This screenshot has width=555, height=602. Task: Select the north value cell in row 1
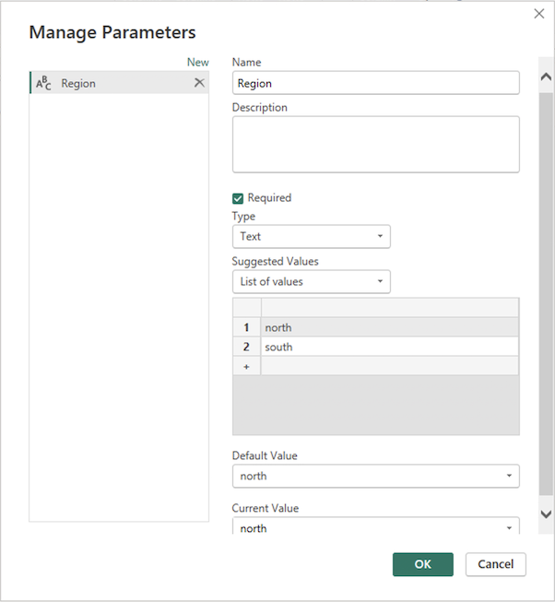[388, 327]
